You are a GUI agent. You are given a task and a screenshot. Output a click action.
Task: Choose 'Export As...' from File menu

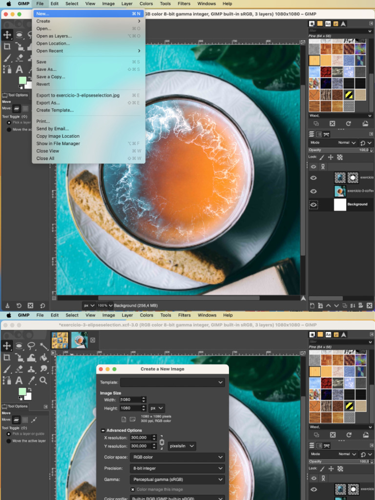tap(89, 103)
